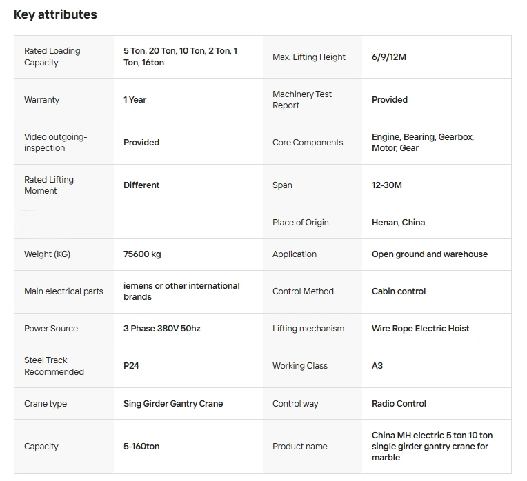Click the Engine, Bearing, Gearbox core components value
This screenshot has height=481, width=527.
click(422, 143)
